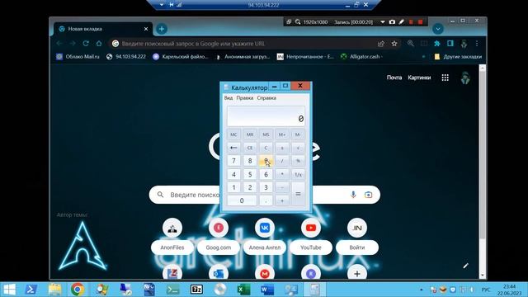Open the Chrome three-dot menu
528x297 pixels.
[477, 44]
